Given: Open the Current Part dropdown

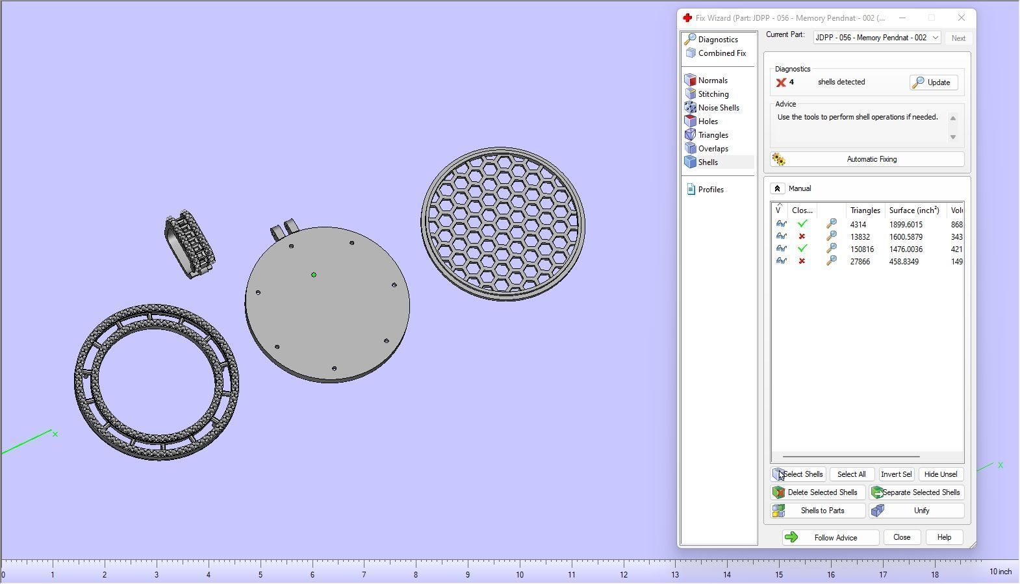Looking at the screenshot, I should (877, 38).
